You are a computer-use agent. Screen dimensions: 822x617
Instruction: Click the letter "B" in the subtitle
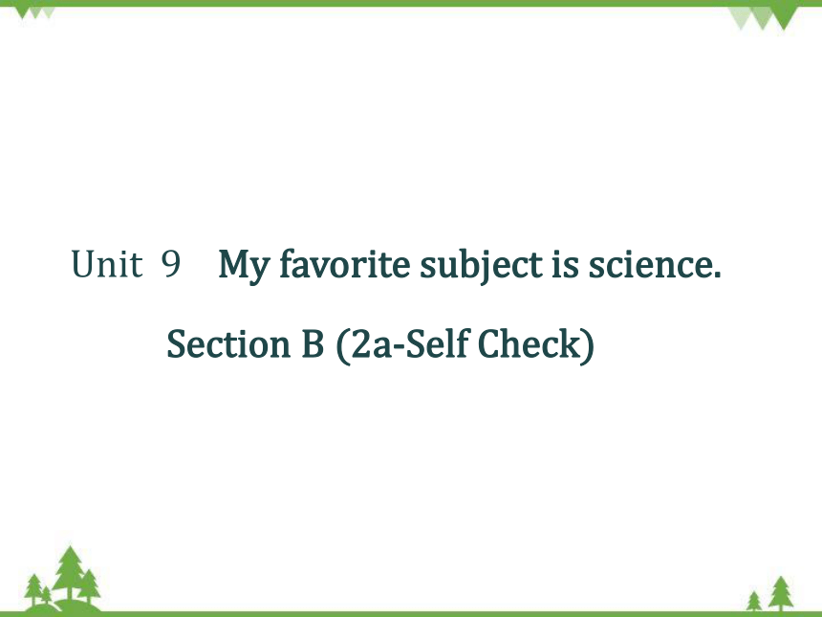click(313, 344)
